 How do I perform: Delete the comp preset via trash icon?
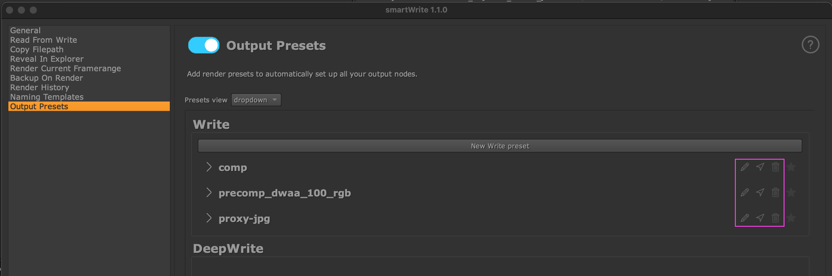point(776,167)
